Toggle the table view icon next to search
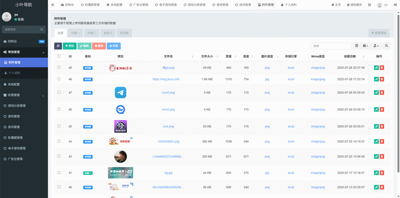400x198 pixels. point(357,46)
